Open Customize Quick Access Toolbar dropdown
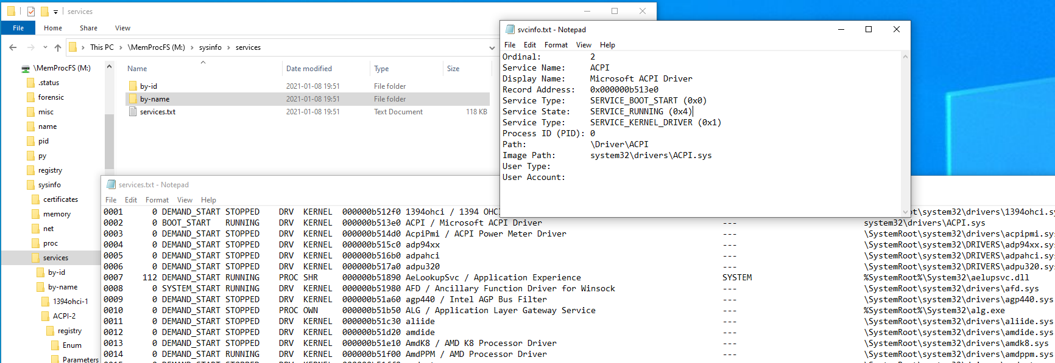This screenshot has height=363, width=1055. pyautogui.click(x=55, y=12)
